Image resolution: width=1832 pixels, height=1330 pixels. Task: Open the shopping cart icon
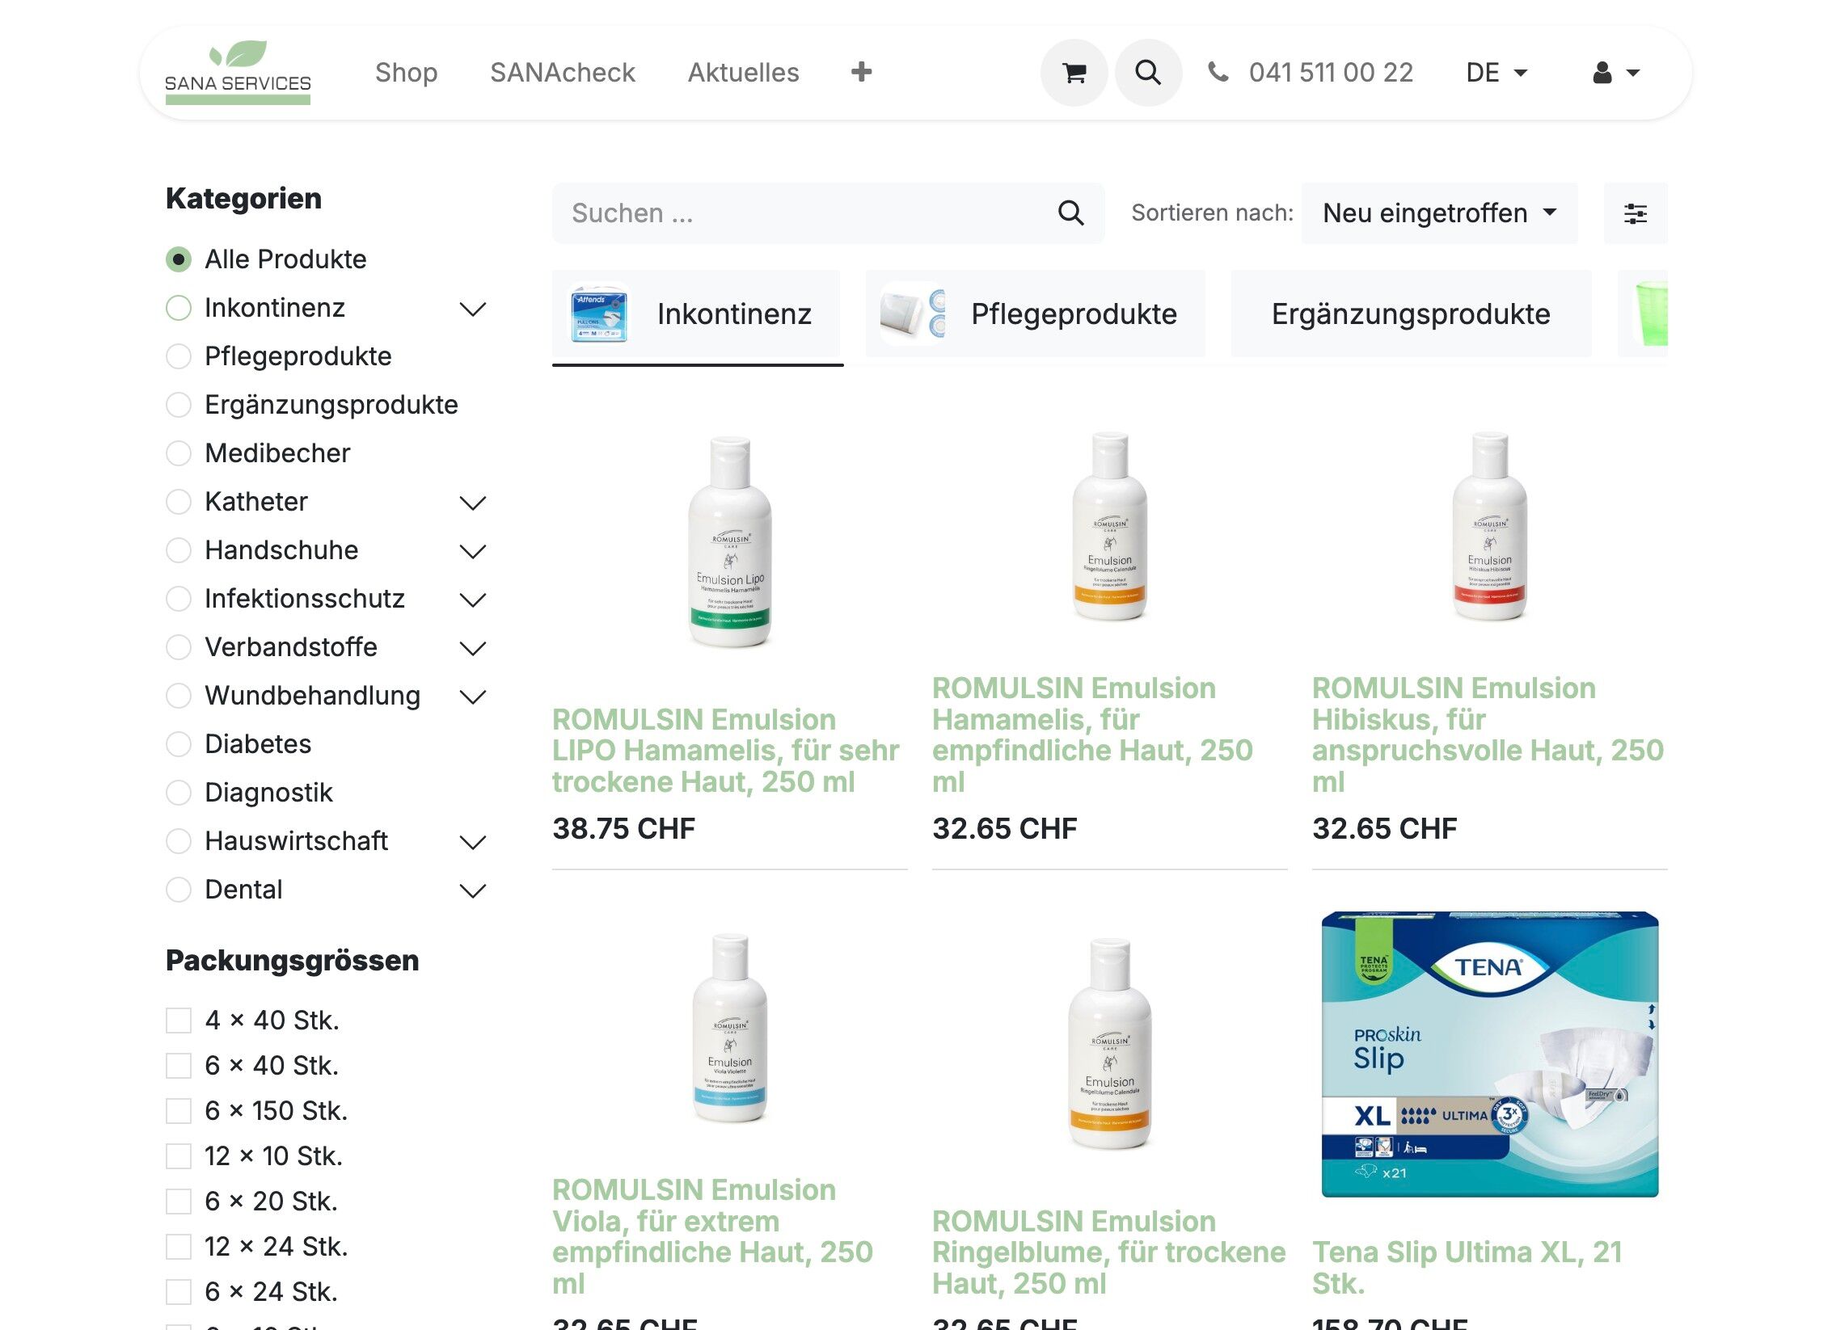[x=1074, y=73]
